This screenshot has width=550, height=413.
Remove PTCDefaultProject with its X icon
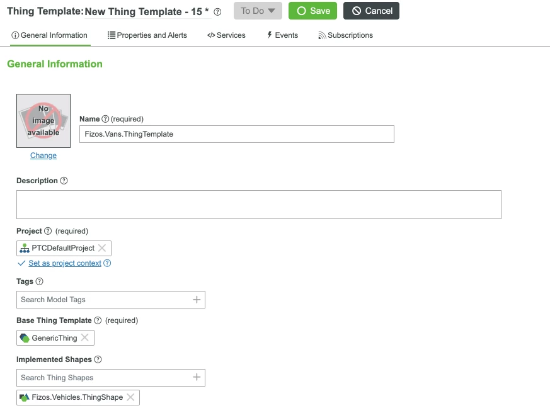(102, 248)
